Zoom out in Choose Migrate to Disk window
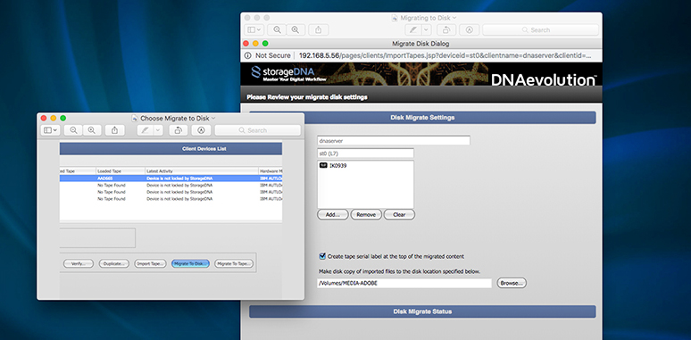Screen dimensions: 691x340 (x=73, y=130)
